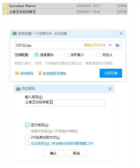Select the 体积最小 radio option
Viewport: 140px width, 168px height.
point(67,55)
